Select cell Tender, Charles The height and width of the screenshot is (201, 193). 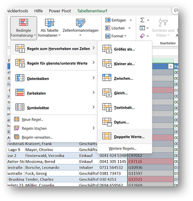[x=51, y=179]
